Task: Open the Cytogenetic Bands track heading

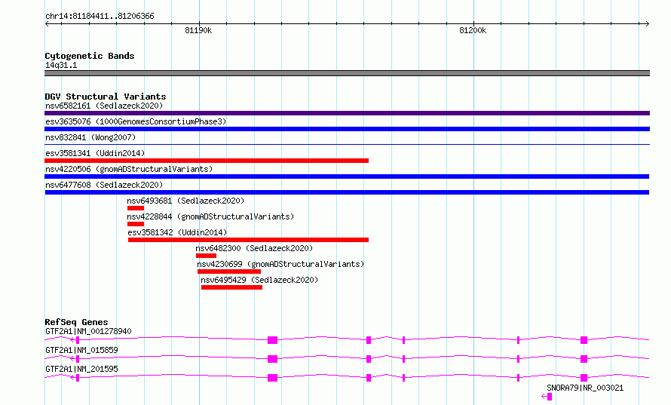Action: click(90, 56)
